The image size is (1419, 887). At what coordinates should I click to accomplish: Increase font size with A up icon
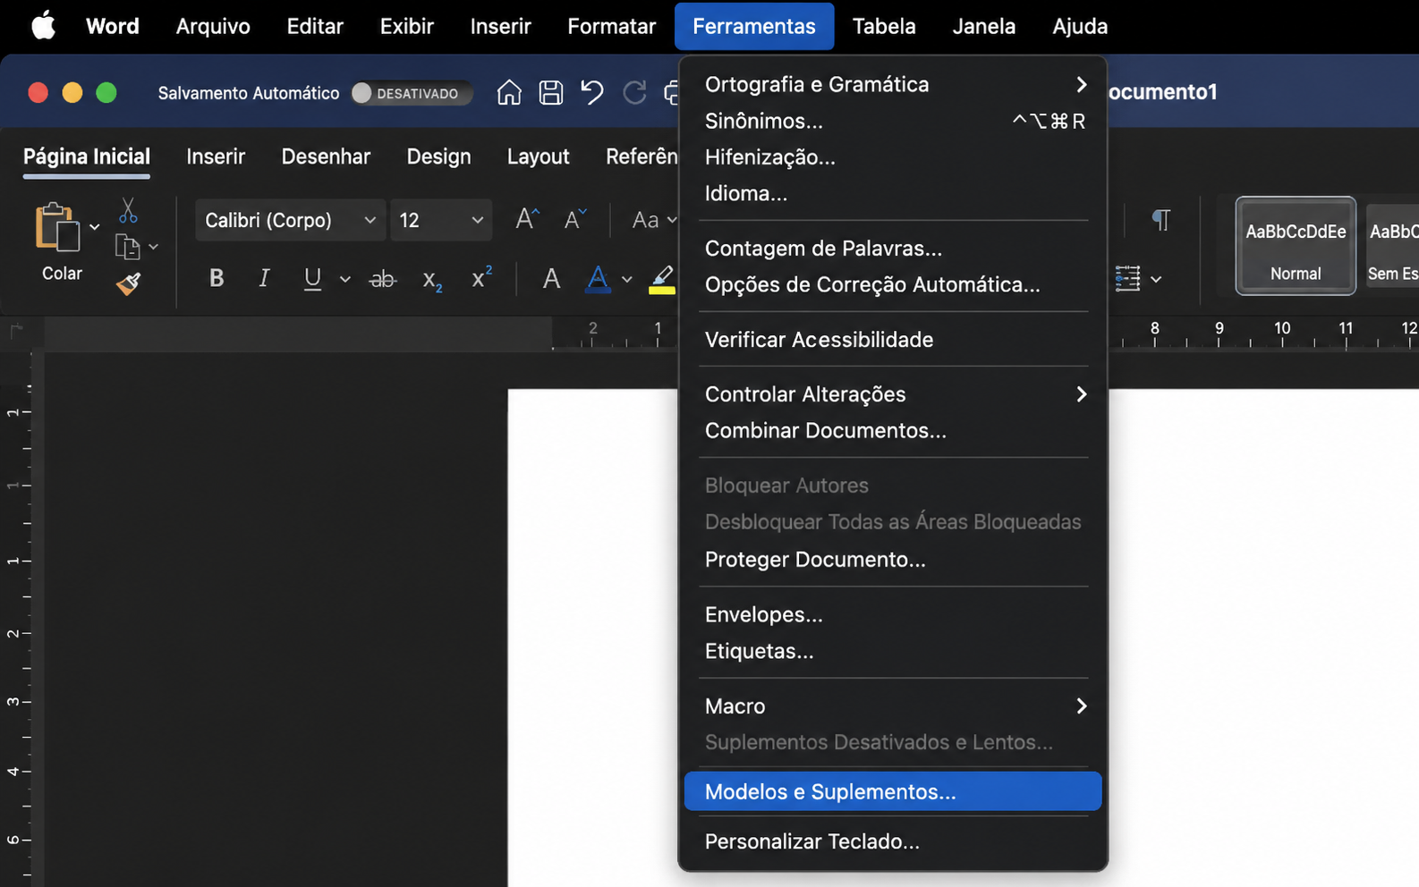pos(527,219)
